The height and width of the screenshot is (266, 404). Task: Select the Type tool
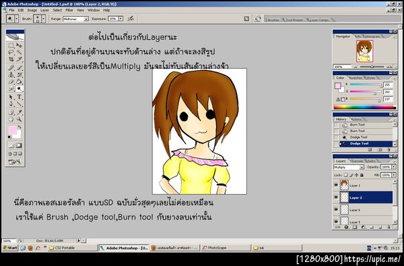click(19, 97)
